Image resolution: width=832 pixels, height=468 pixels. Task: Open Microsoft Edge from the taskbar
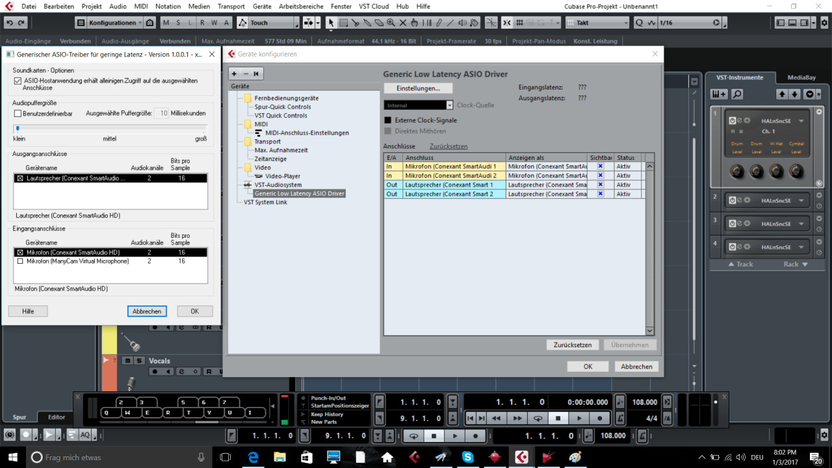pyautogui.click(x=253, y=457)
